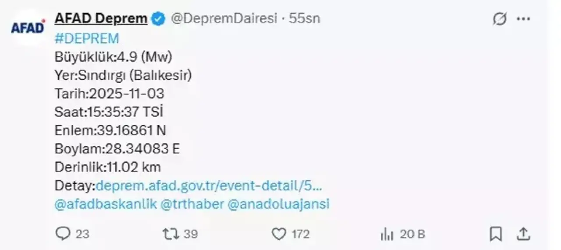Share the post via upload arrow icon
The height and width of the screenshot is (250, 561).
click(523, 234)
